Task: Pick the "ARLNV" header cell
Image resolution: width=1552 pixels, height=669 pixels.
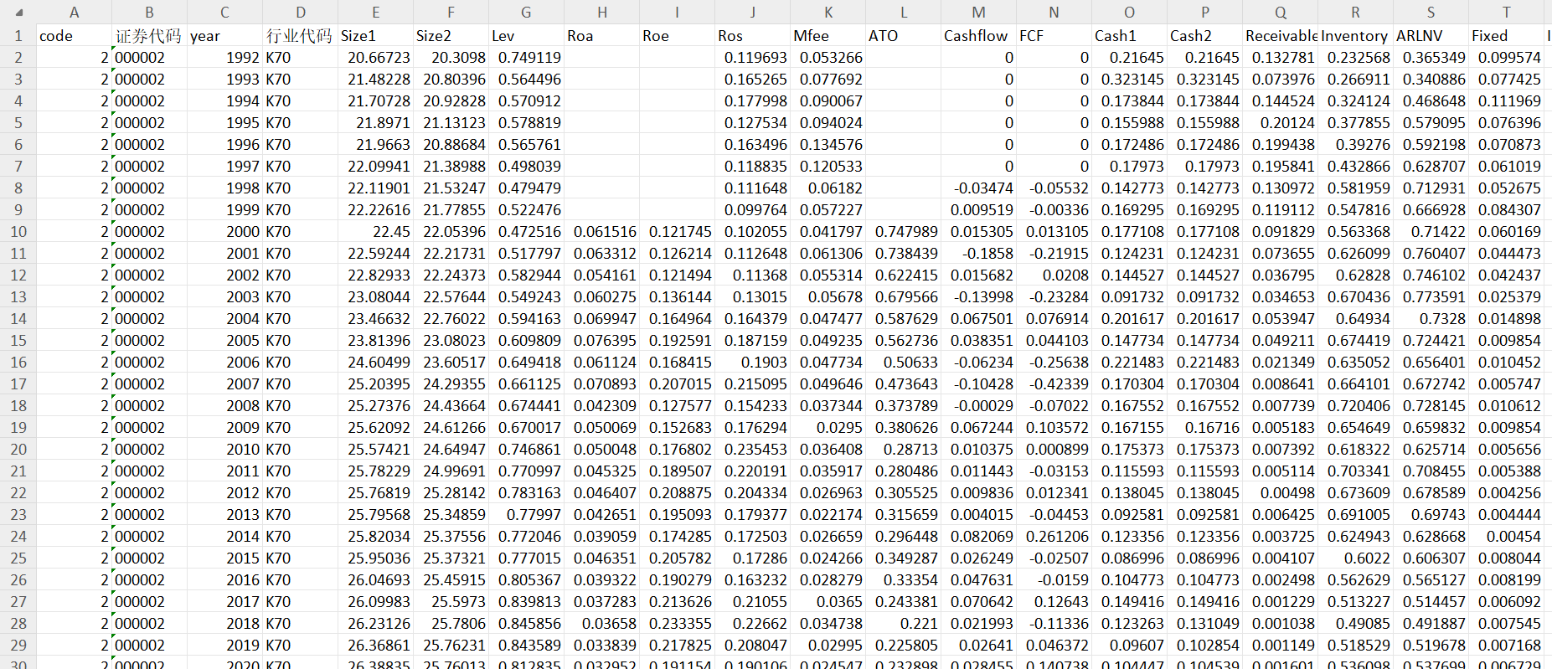Action: tap(1431, 36)
